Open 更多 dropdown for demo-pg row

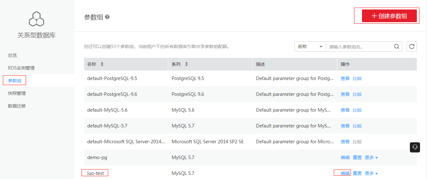coord(371,157)
